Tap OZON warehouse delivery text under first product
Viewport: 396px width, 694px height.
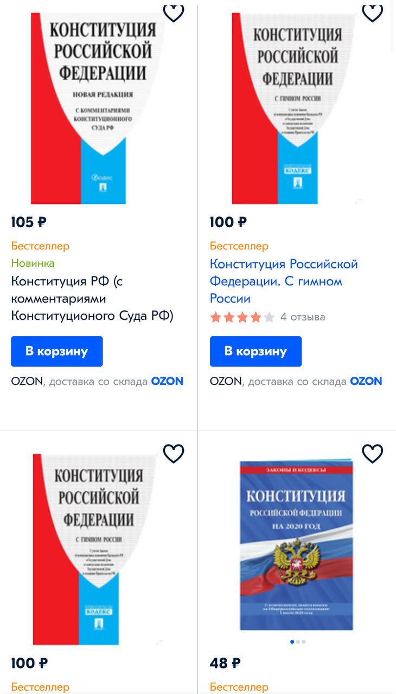(97, 381)
